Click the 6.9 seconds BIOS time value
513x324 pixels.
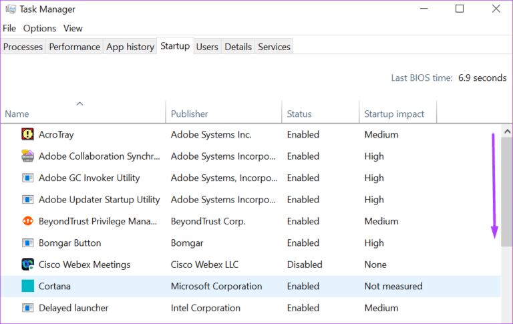482,78
